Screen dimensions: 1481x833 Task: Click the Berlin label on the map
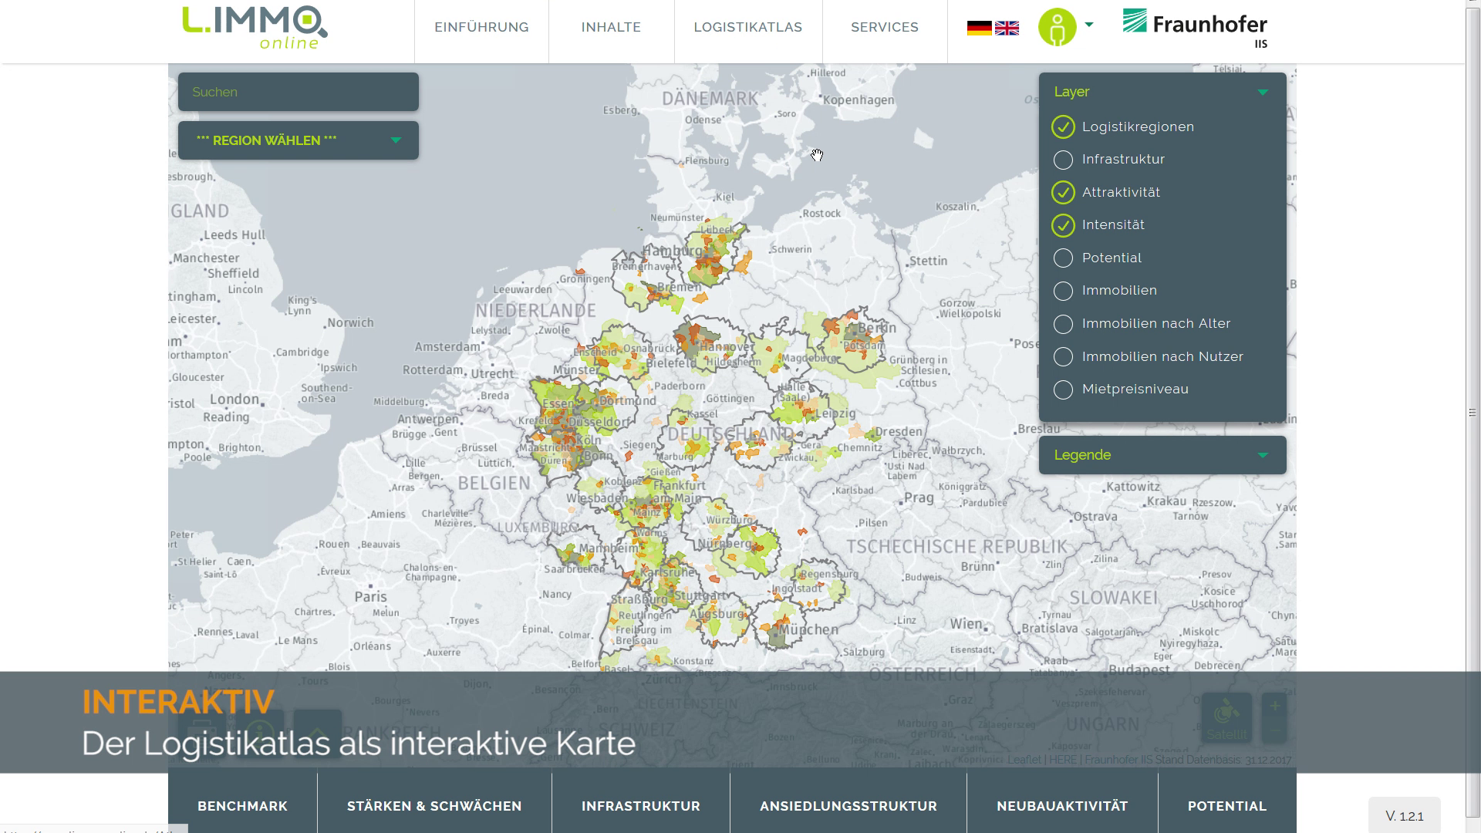(x=877, y=328)
